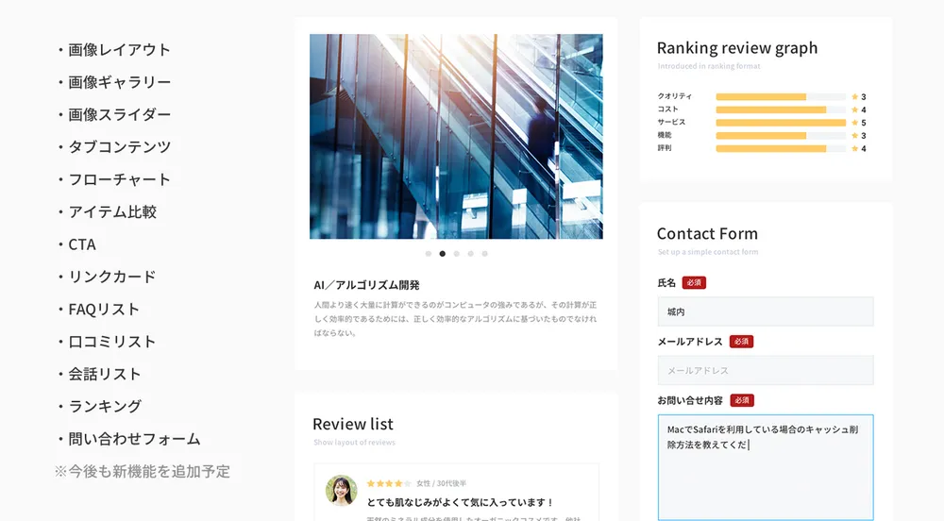Click the クオリティ rating bar
This screenshot has width=944, height=521.
click(781, 97)
